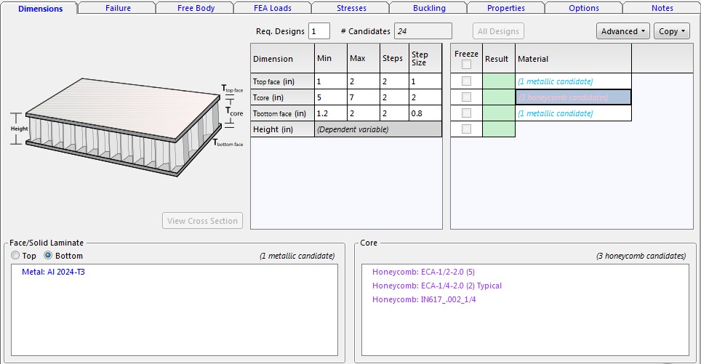Image resolution: width=701 pixels, height=364 pixels.
Task: Open the Options tab
Action: click(x=584, y=8)
